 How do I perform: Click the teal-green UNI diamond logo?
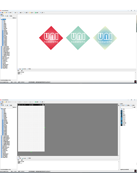pos(78,38)
